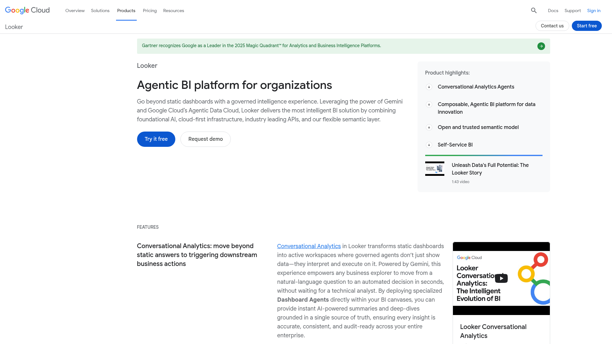Select the Products nav tab
The image size is (612, 344).
click(x=126, y=11)
